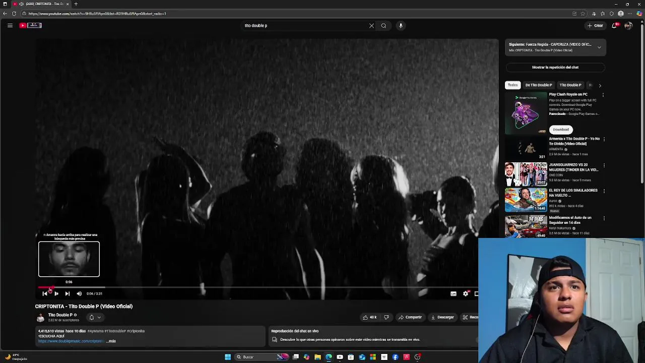Open File Explorer from taskbar

(x=317, y=357)
